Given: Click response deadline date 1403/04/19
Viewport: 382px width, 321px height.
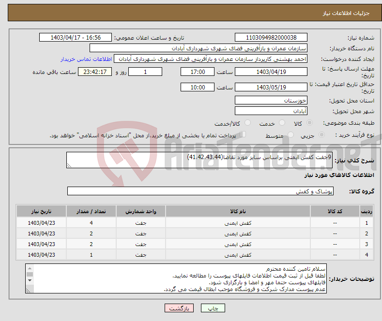Looking at the screenshot, I should click(x=271, y=72).
